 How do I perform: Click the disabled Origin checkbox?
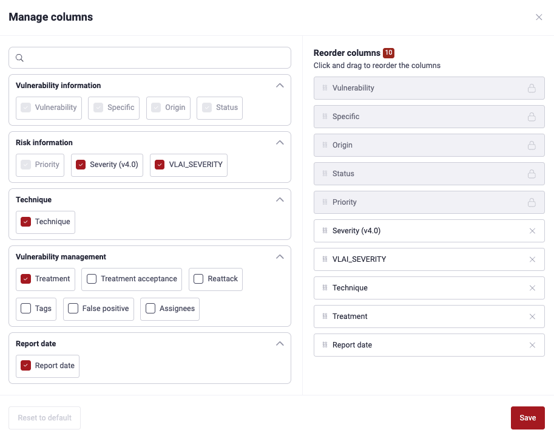tap(156, 107)
